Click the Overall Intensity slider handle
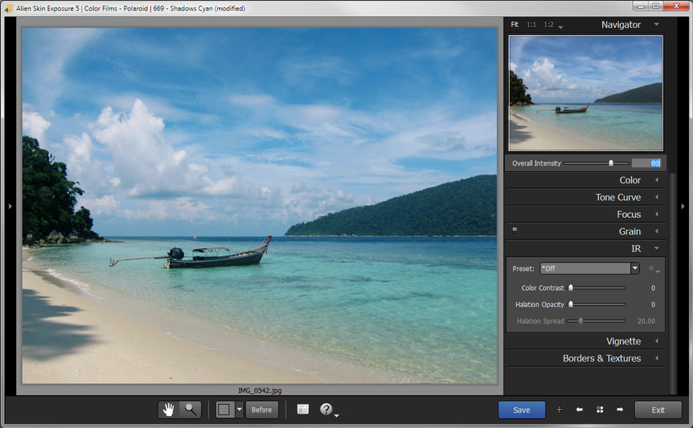This screenshot has height=428, width=693. pyautogui.click(x=611, y=163)
